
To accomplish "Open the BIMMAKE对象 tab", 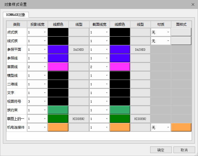I will click(16, 15).
